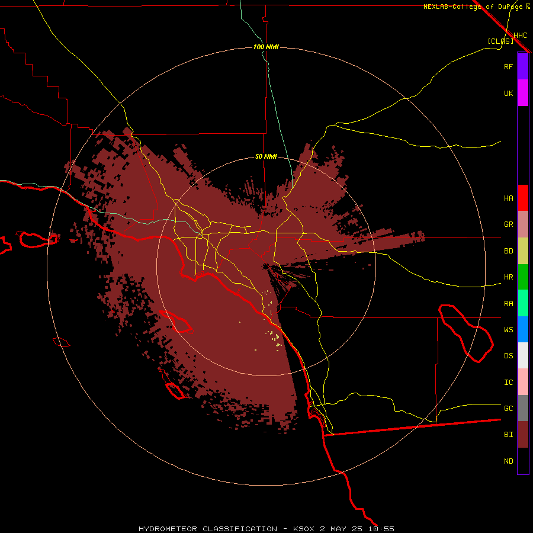The height and width of the screenshot is (533, 533).
Task: Click the HR legend label
Action: (508, 277)
